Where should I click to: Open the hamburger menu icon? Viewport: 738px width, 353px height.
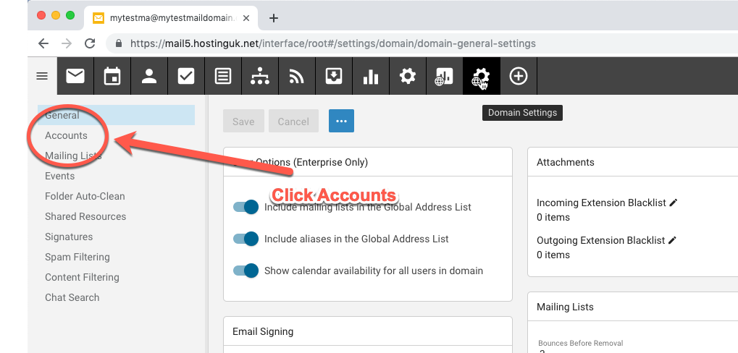[x=42, y=76]
